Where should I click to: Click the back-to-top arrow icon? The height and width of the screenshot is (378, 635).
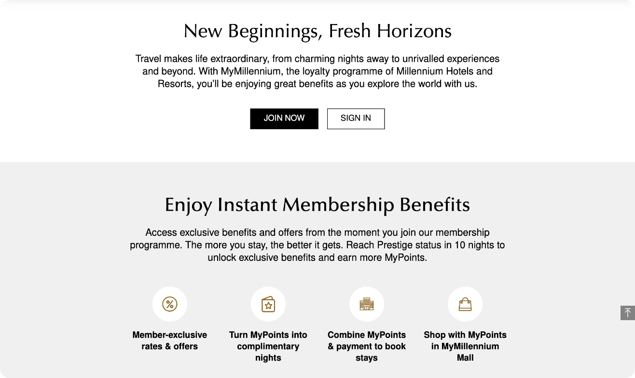[x=627, y=313]
